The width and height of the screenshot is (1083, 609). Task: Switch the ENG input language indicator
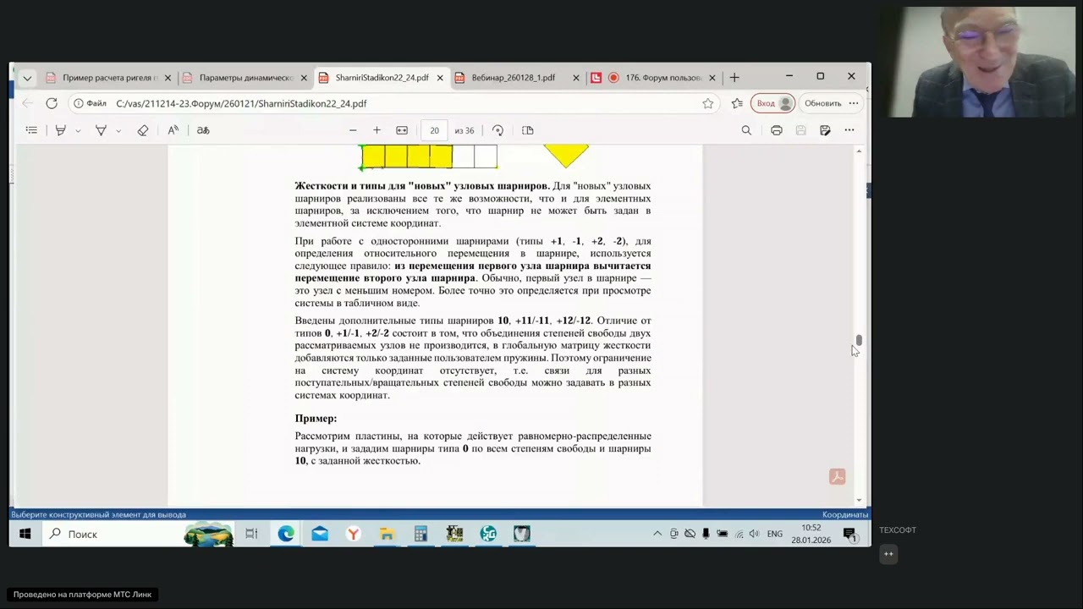coord(775,534)
